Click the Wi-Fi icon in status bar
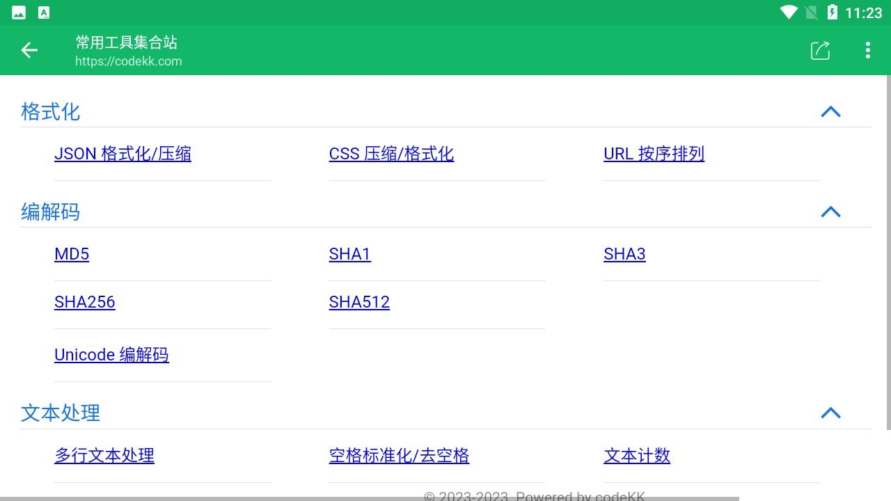This screenshot has width=891, height=501. coord(789,12)
